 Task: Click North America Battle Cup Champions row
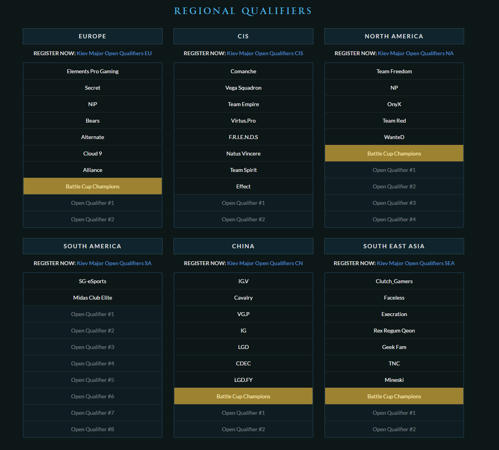(394, 154)
